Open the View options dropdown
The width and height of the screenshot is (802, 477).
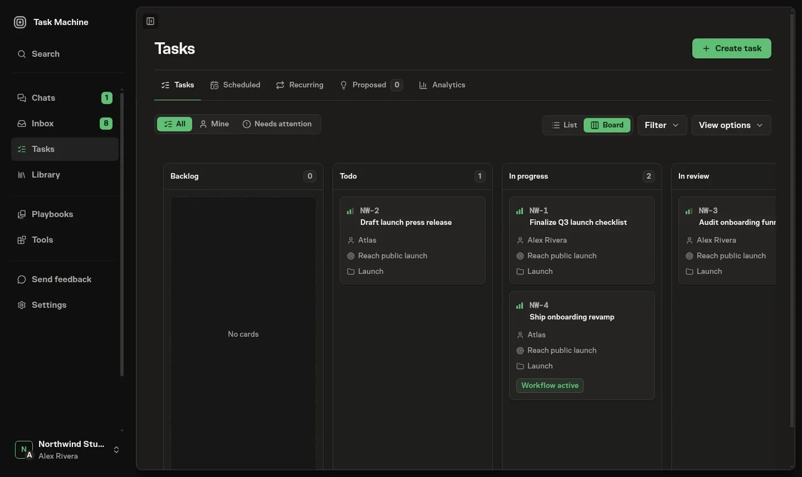click(x=731, y=125)
